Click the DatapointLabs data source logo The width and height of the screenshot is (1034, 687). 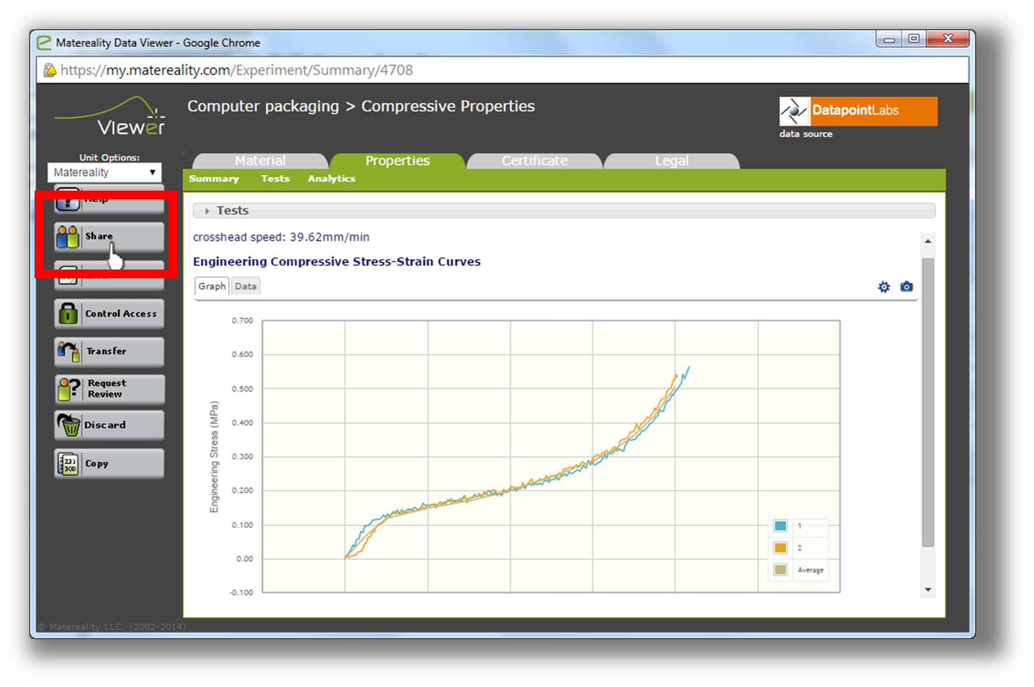(858, 111)
